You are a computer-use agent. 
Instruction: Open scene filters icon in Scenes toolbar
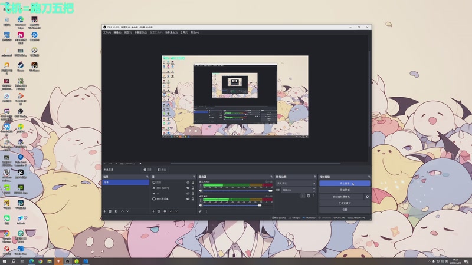[x=116, y=211]
